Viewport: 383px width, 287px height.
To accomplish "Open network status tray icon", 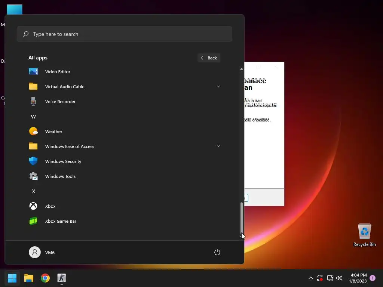I will click(330, 278).
